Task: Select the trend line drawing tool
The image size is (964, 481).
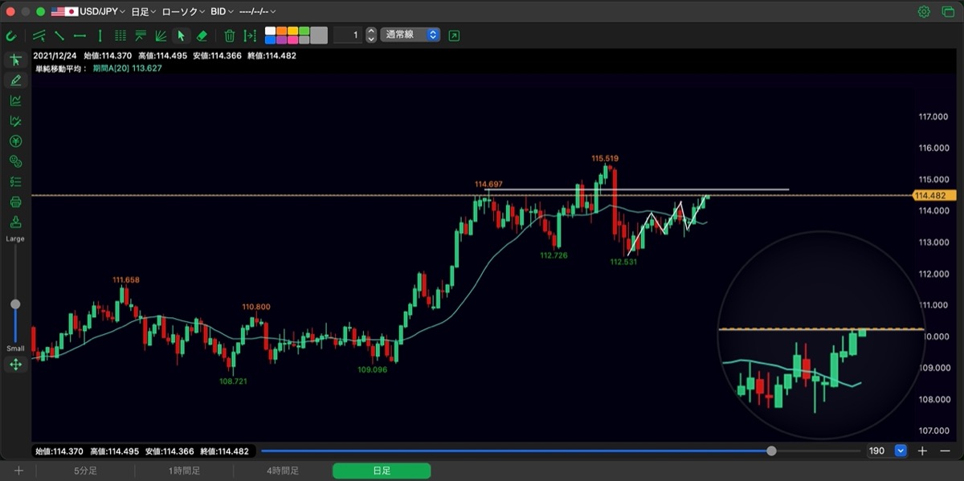Action: click(60, 35)
